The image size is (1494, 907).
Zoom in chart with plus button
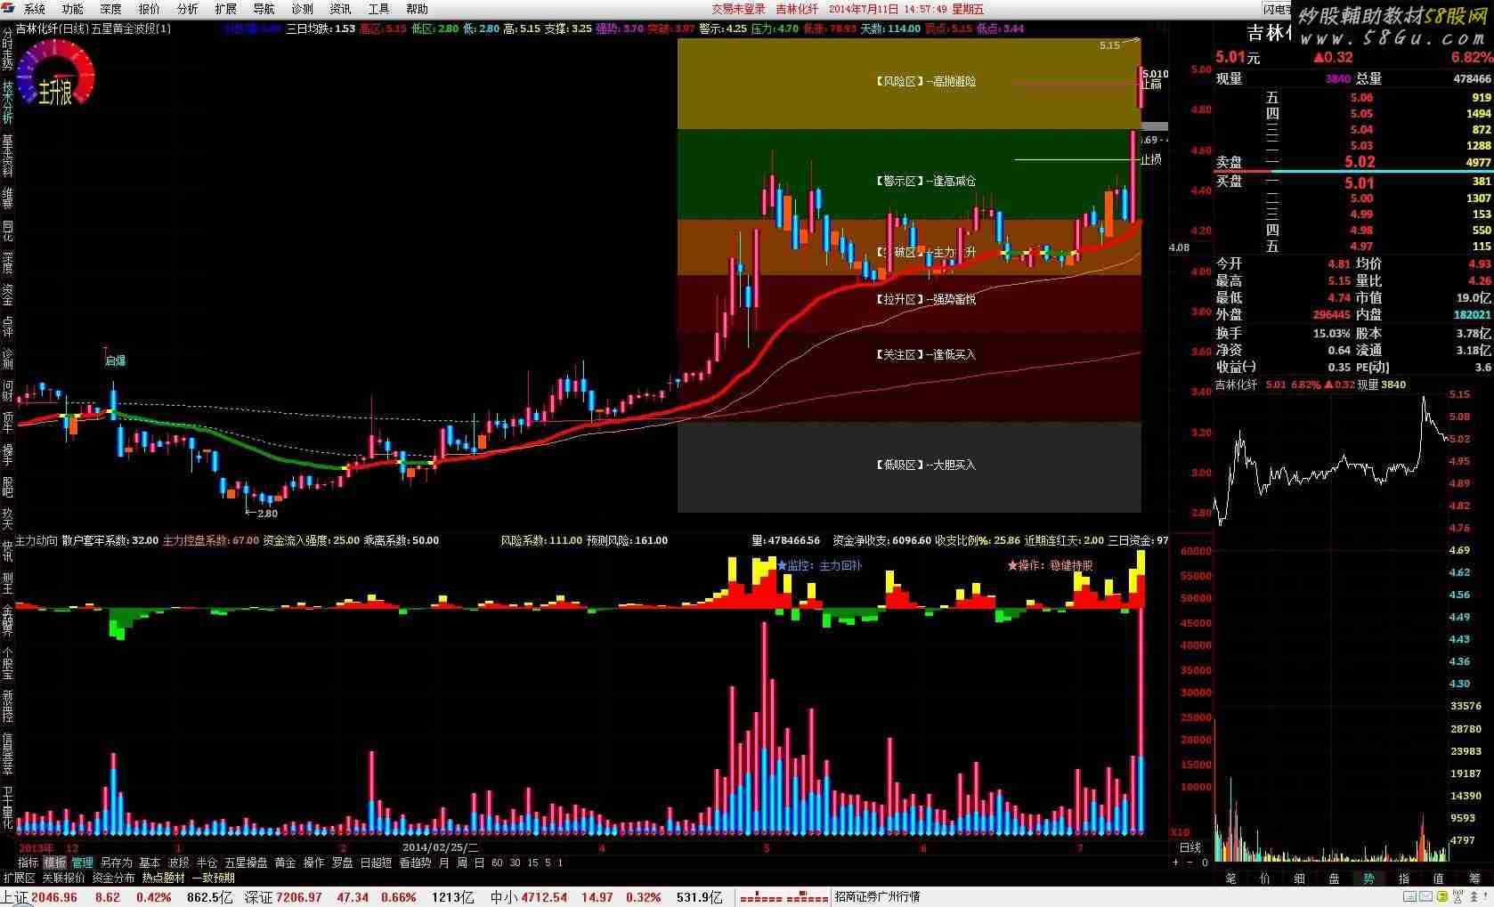coord(1176,862)
